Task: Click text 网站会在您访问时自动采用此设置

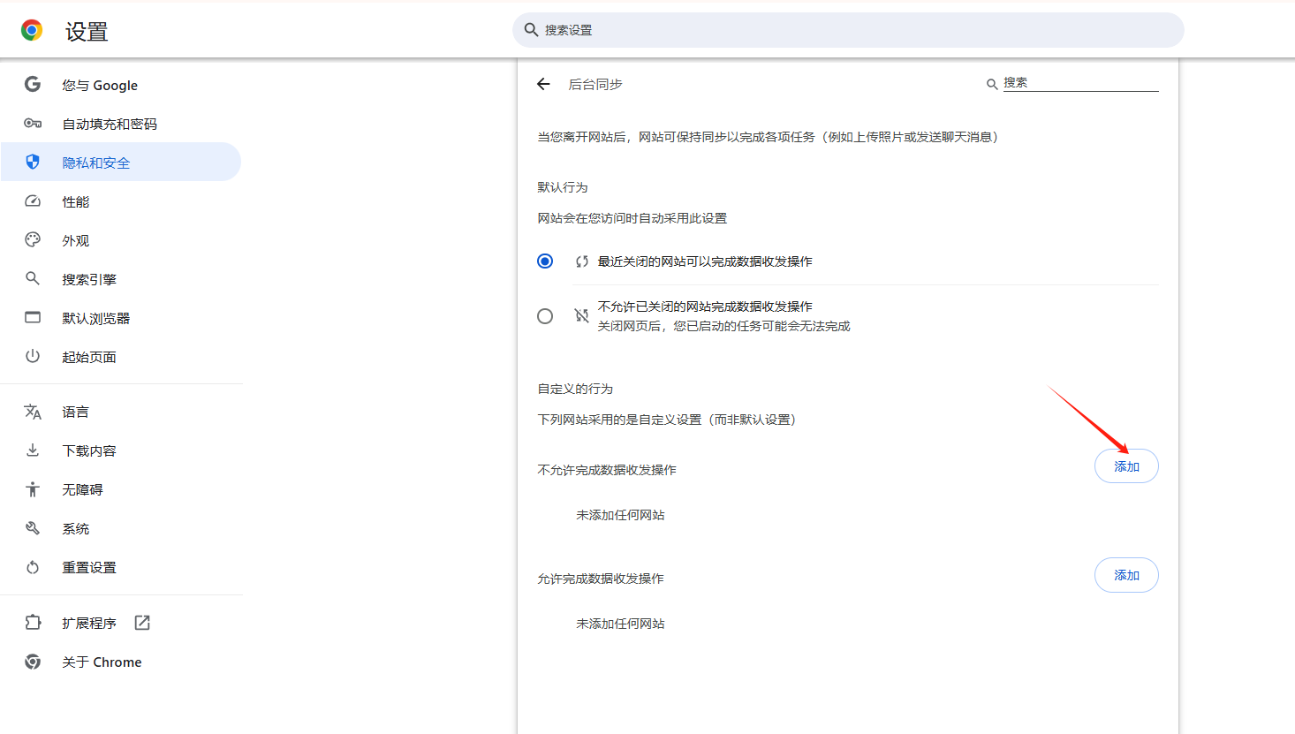Action: tap(632, 218)
